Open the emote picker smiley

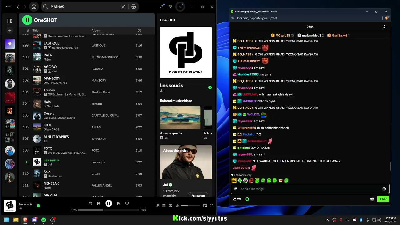coord(384,189)
